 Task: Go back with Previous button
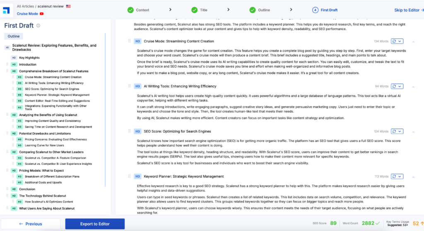(31, 224)
